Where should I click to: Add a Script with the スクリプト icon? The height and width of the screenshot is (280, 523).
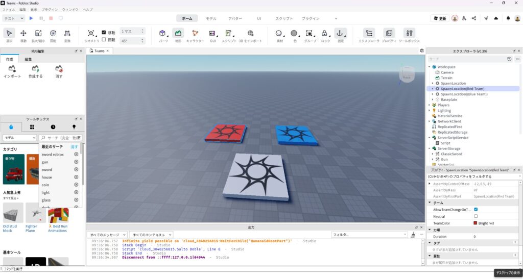[x=228, y=33]
